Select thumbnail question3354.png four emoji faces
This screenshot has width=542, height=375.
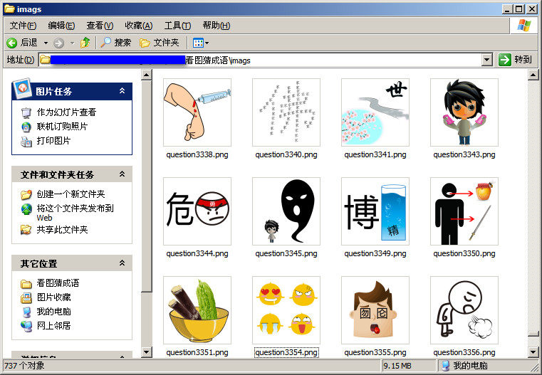coord(286,310)
